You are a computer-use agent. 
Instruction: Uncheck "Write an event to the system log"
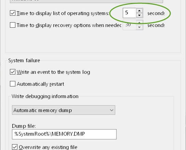[x=13, y=72]
